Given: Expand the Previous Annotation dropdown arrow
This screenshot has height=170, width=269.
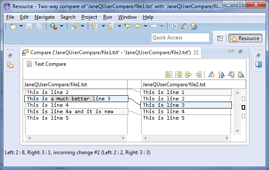Looking at the screenshot, I should [x=119, y=26].
